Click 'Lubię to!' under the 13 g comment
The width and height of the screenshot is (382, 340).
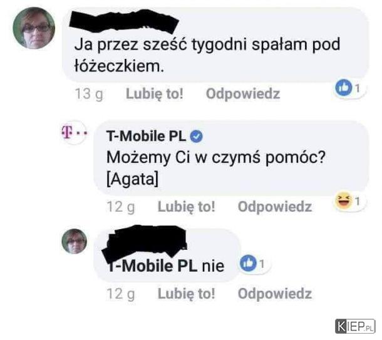pos(155,94)
